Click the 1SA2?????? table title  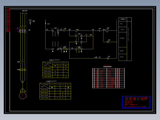[51, 81]
